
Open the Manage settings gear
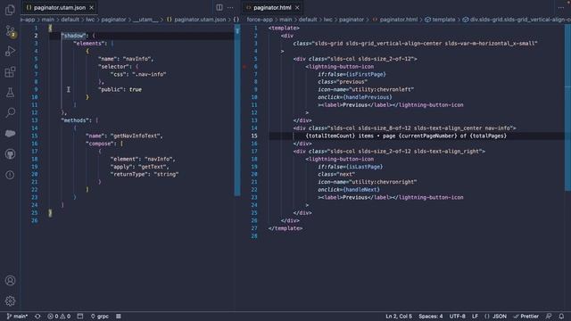(x=10, y=301)
